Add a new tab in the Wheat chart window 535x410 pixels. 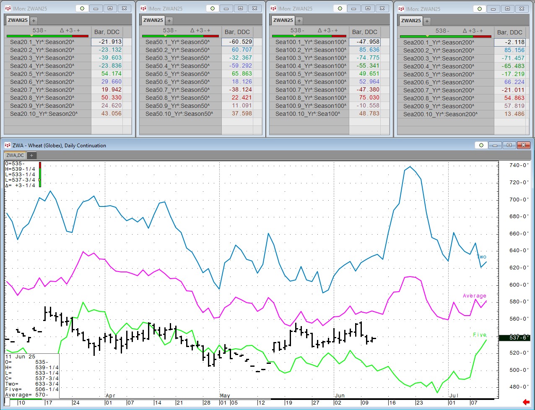(x=31, y=155)
